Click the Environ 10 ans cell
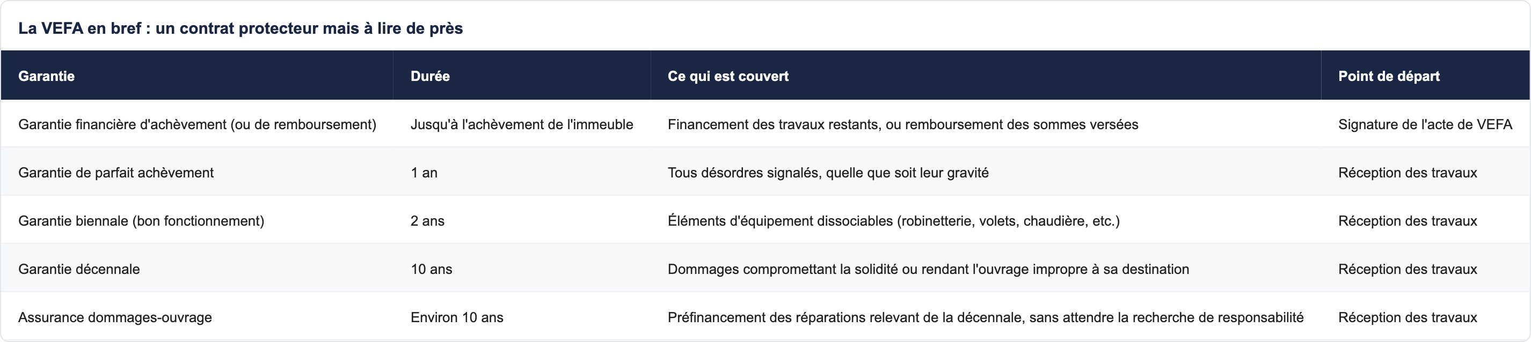 pos(521,317)
